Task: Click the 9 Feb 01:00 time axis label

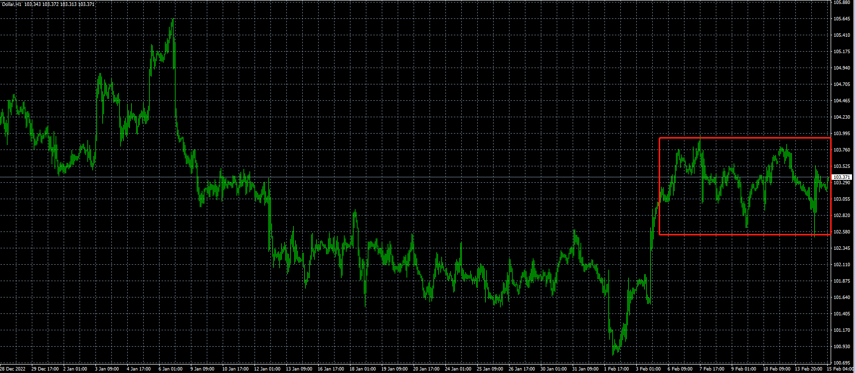Action: pyautogui.click(x=744, y=369)
